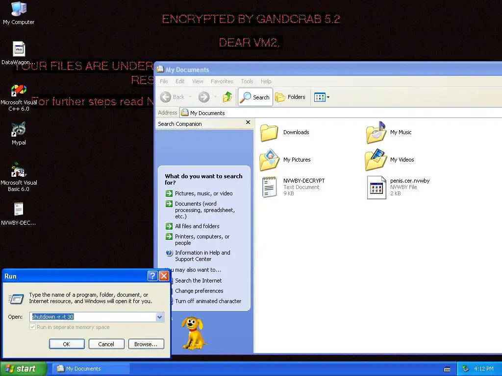Viewport: 502px width, 376px height.
Task: Select the NVWBY-DECRYPT text document
Action: 293,187
